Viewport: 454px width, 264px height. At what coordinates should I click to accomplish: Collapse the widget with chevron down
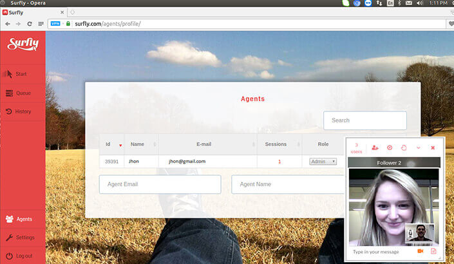click(419, 147)
